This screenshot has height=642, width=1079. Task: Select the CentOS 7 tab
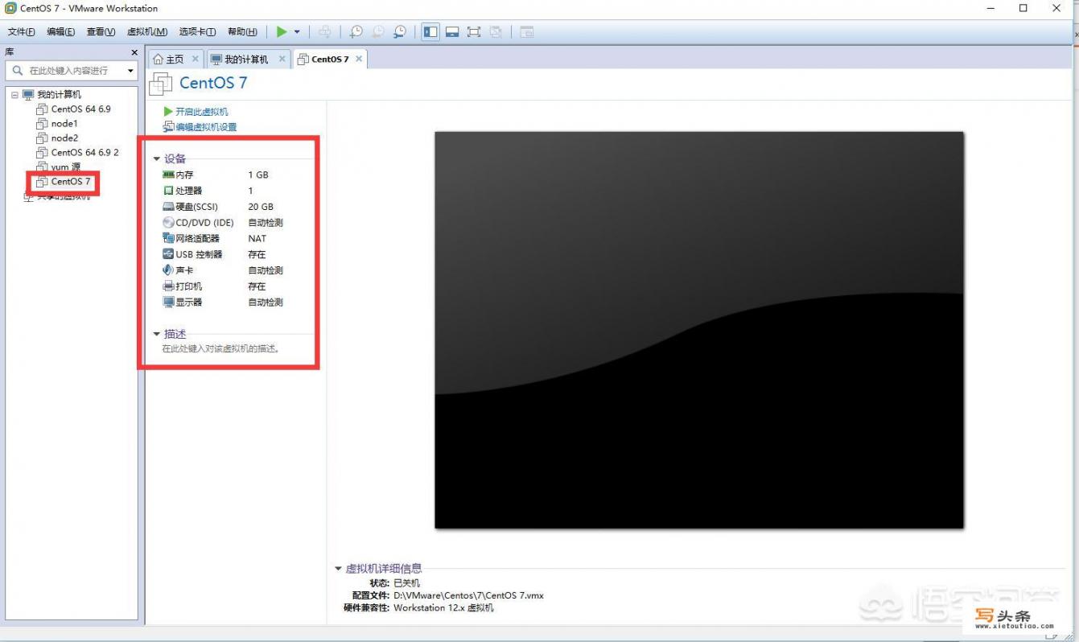tap(330, 60)
